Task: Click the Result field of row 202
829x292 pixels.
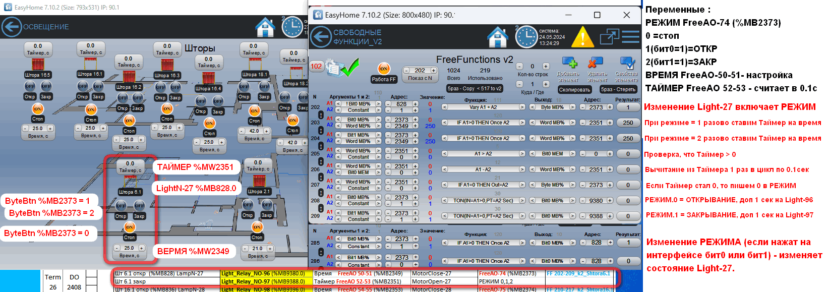Action: (x=628, y=107)
